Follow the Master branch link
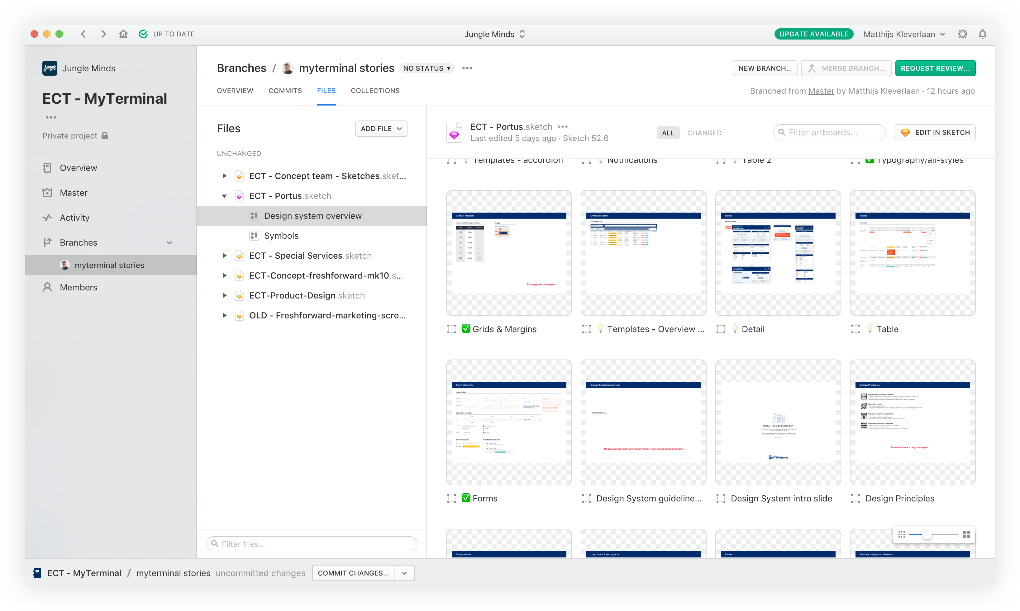Screen dimensions: 1020x611 click(x=821, y=91)
